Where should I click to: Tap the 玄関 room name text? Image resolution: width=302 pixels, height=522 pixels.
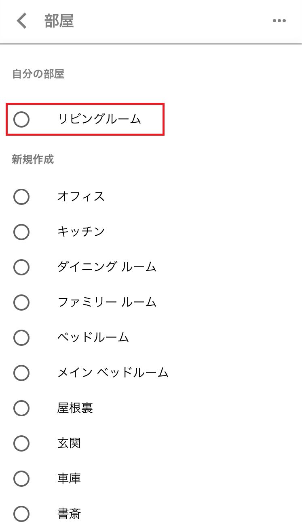[x=69, y=443]
